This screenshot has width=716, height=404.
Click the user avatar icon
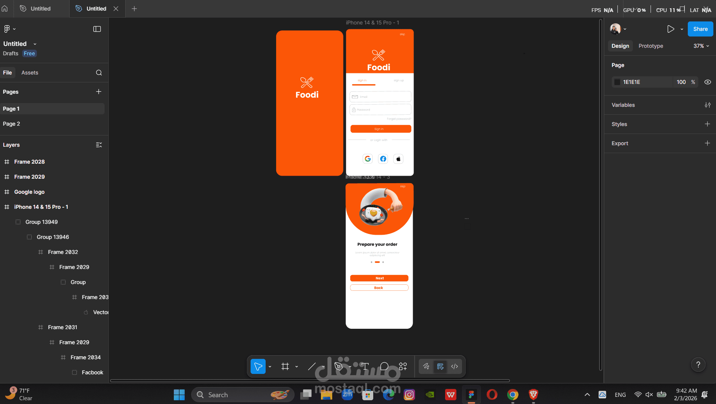point(615,29)
